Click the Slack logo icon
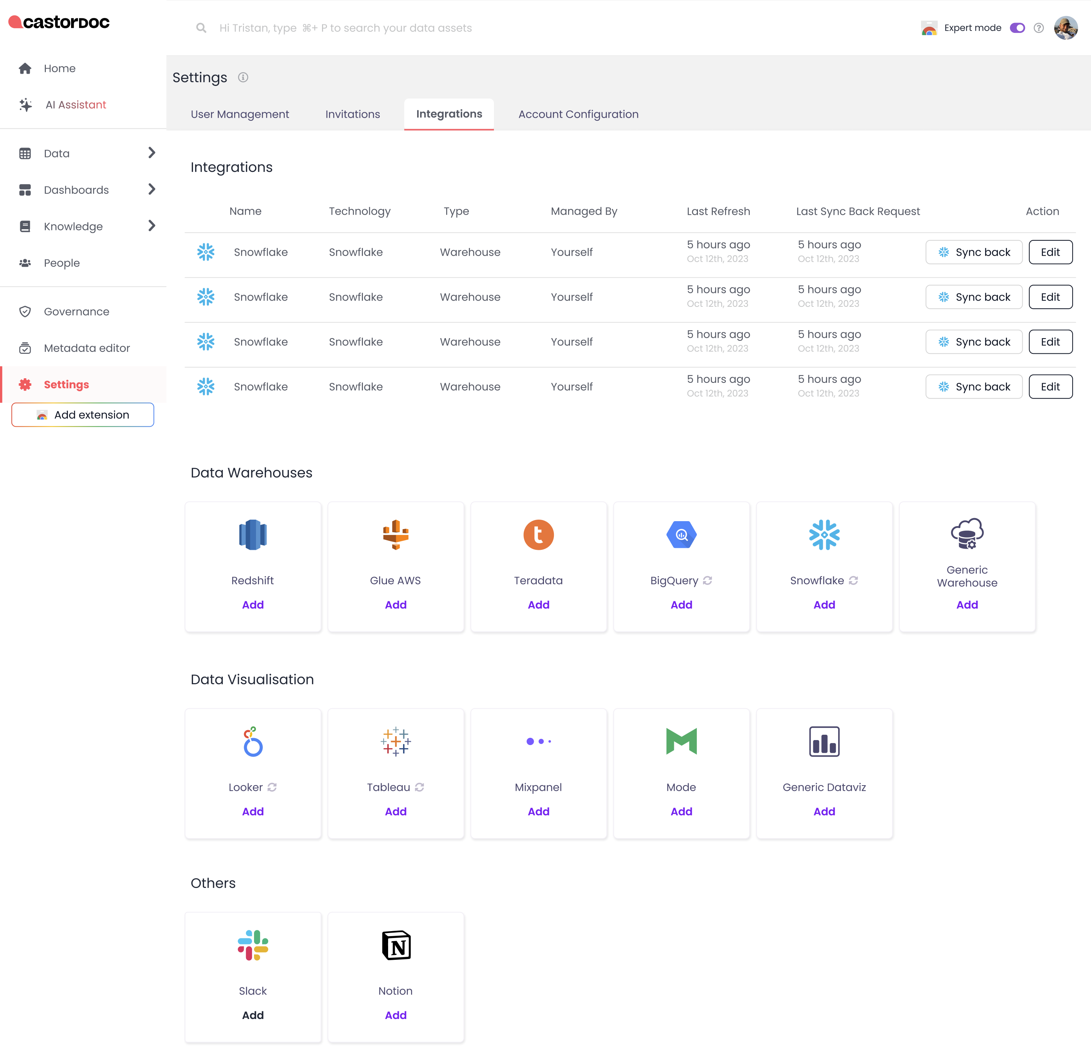Viewport: 1091px width, 1053px height. click(253, 945)
